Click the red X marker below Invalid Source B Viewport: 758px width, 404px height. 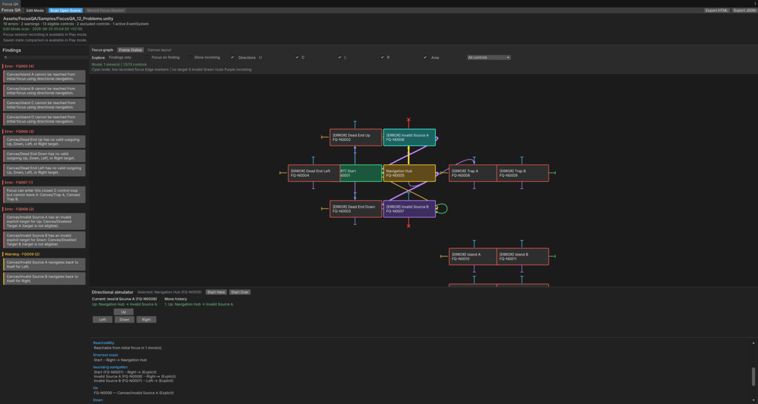pyautogui.click(x=409, y=226)
